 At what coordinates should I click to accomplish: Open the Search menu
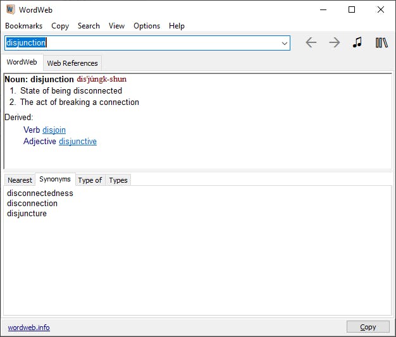coord(89,26)
